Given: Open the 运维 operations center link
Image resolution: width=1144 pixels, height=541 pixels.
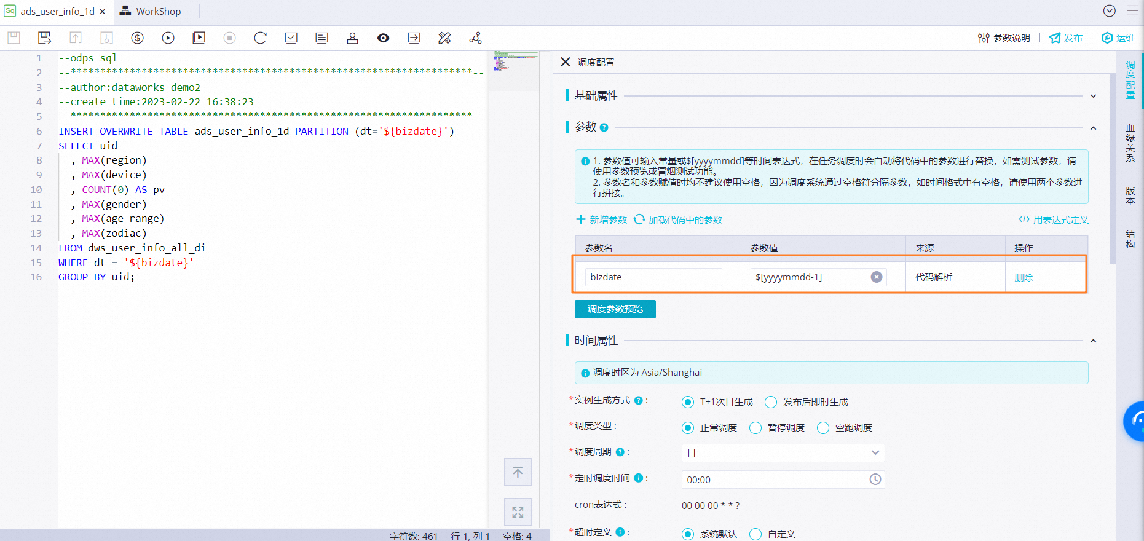Looking at the screenshot, I should (x=1118, y=38).
